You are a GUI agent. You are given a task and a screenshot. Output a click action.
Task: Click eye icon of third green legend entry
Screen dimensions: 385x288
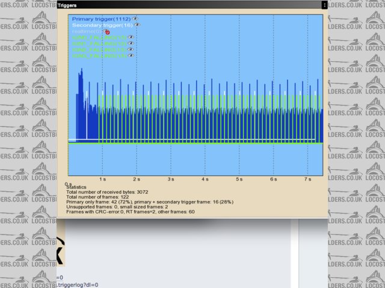pyautogui.click(x=131, y=49)
